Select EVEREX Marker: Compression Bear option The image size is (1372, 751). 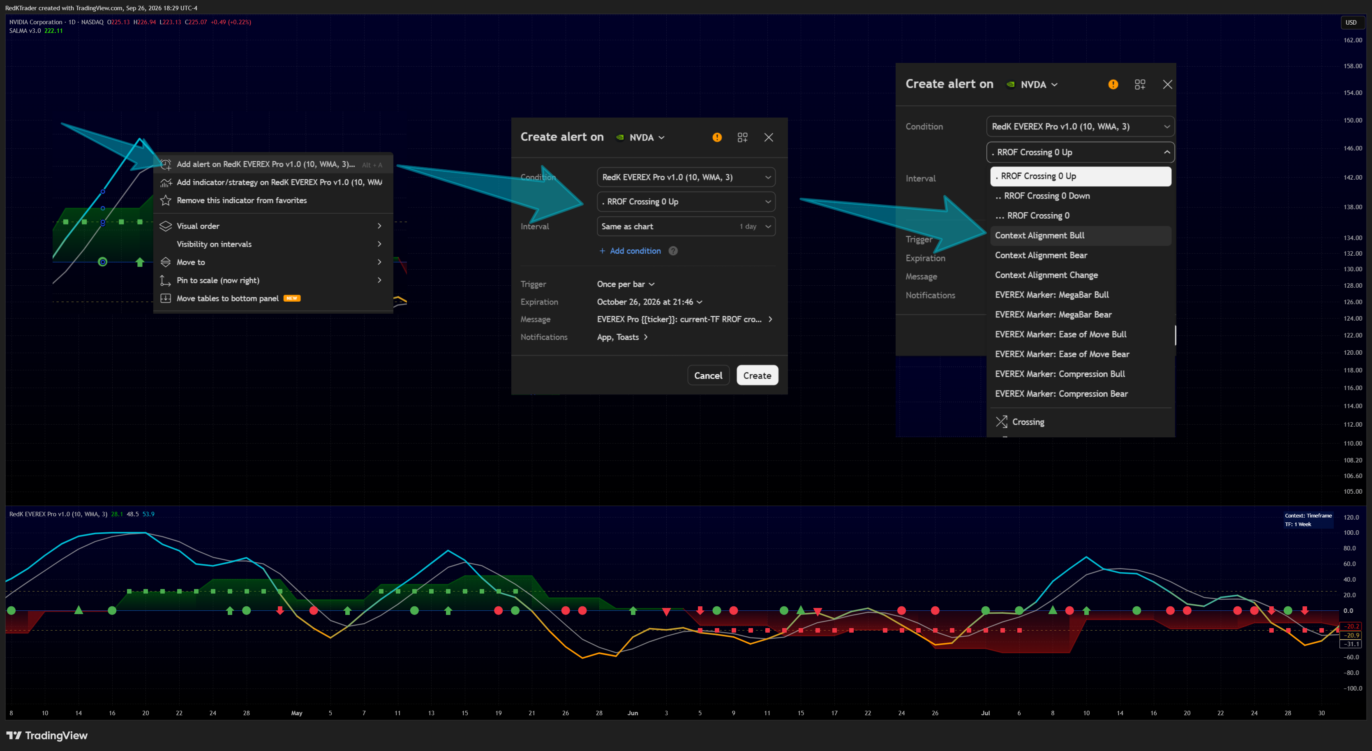click(1081, 394)
